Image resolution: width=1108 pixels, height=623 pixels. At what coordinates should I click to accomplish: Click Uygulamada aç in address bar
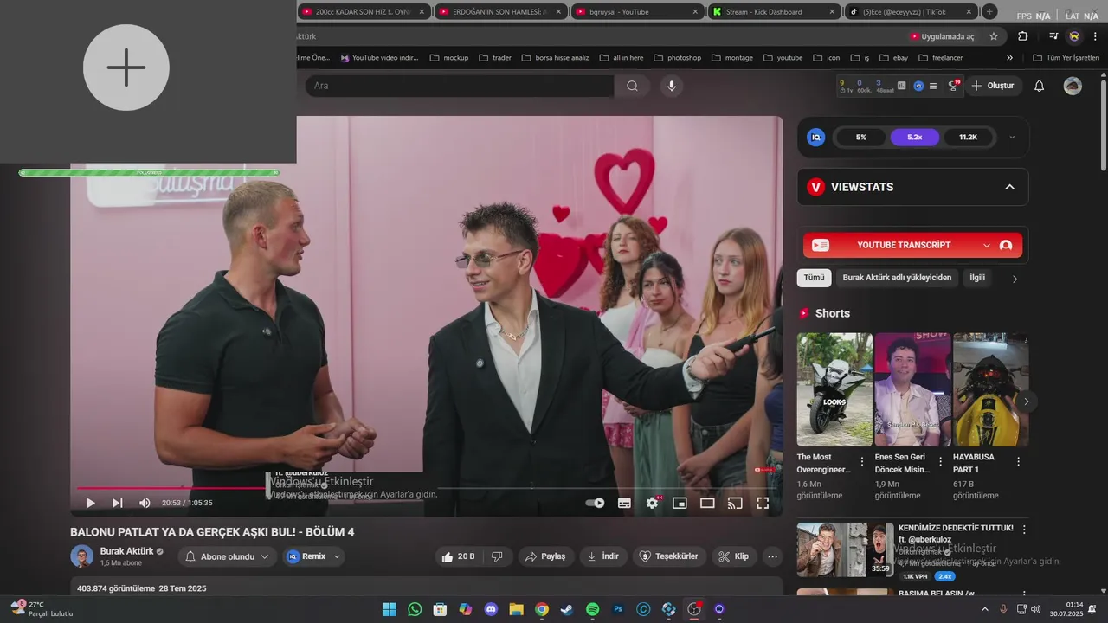(x=942, y=36)
